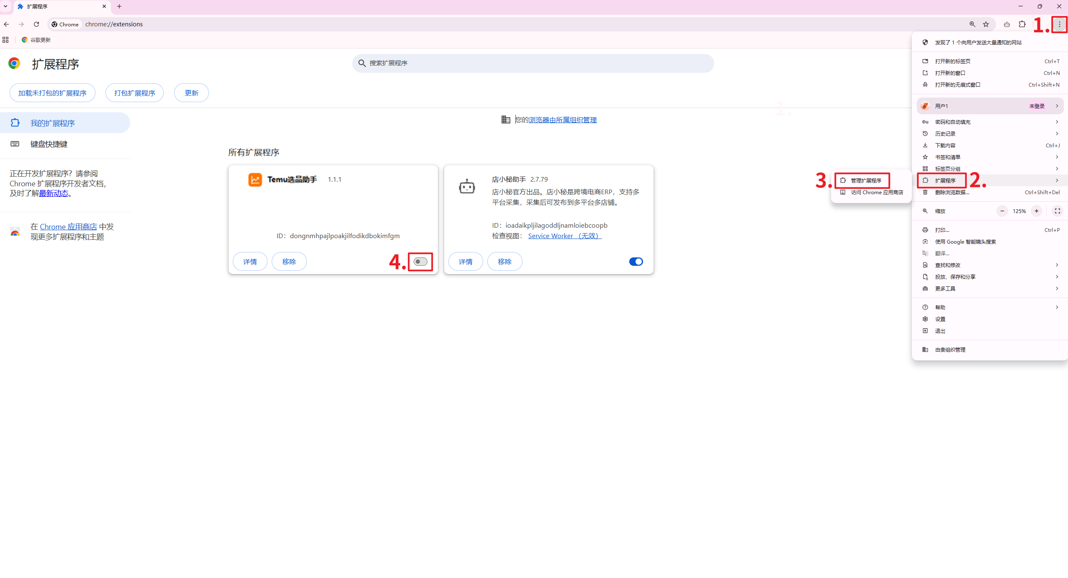Enable the Temu选品助手 extension toggle
The height and width of the screenshot is (578, 1068).
click(420, 262)
